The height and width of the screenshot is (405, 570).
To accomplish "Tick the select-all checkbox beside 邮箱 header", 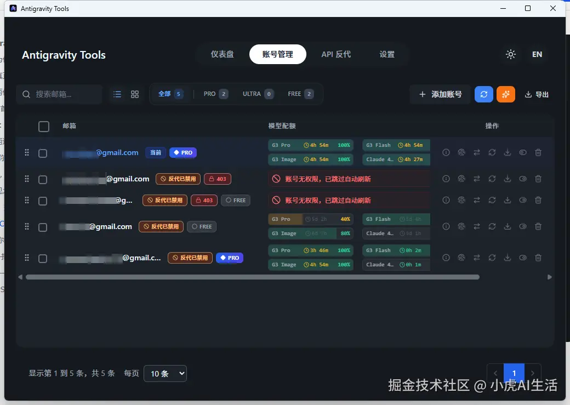I will pos(44,126).
